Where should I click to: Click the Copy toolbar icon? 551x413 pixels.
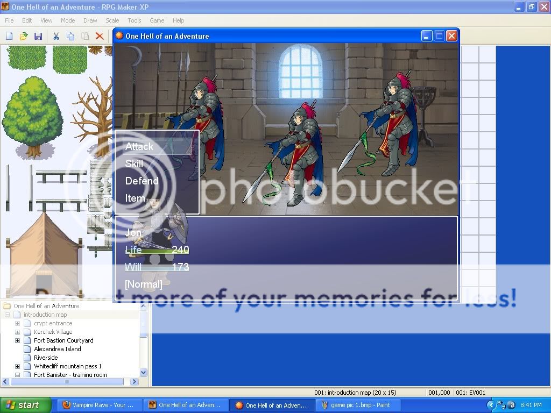coord(70,36)
